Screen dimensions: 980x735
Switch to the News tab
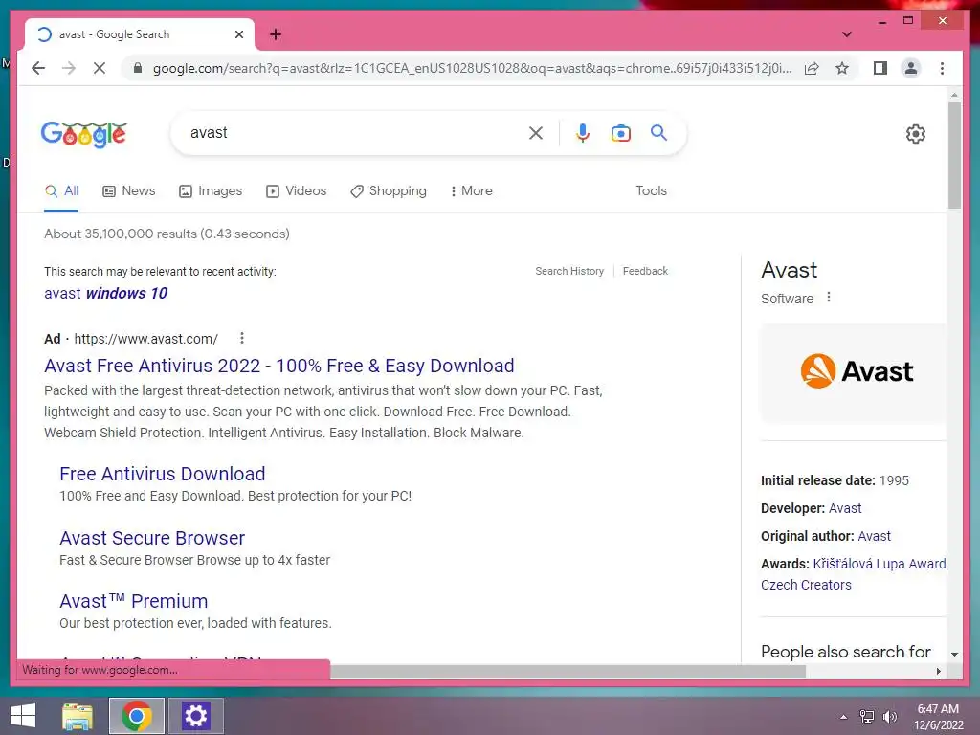click(129, 191)
